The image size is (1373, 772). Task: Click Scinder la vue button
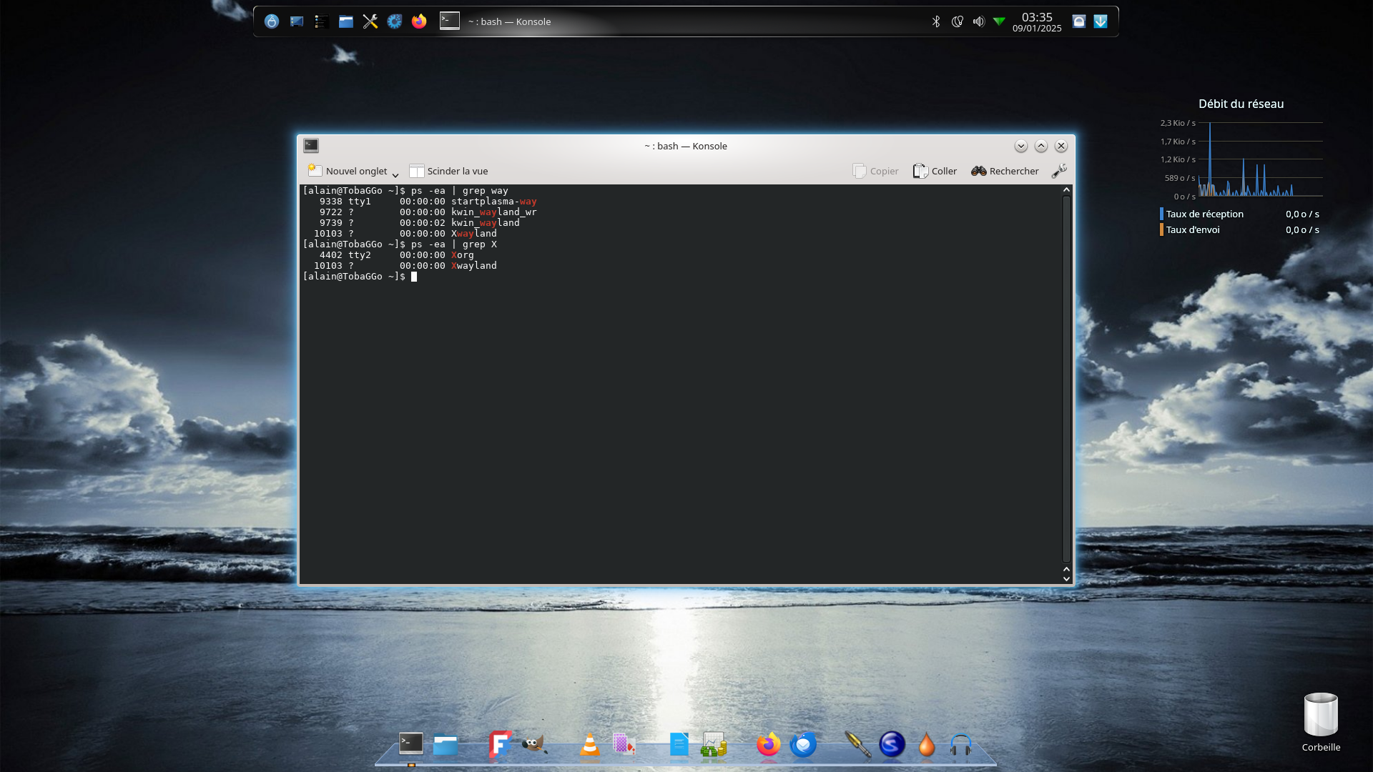448,171
